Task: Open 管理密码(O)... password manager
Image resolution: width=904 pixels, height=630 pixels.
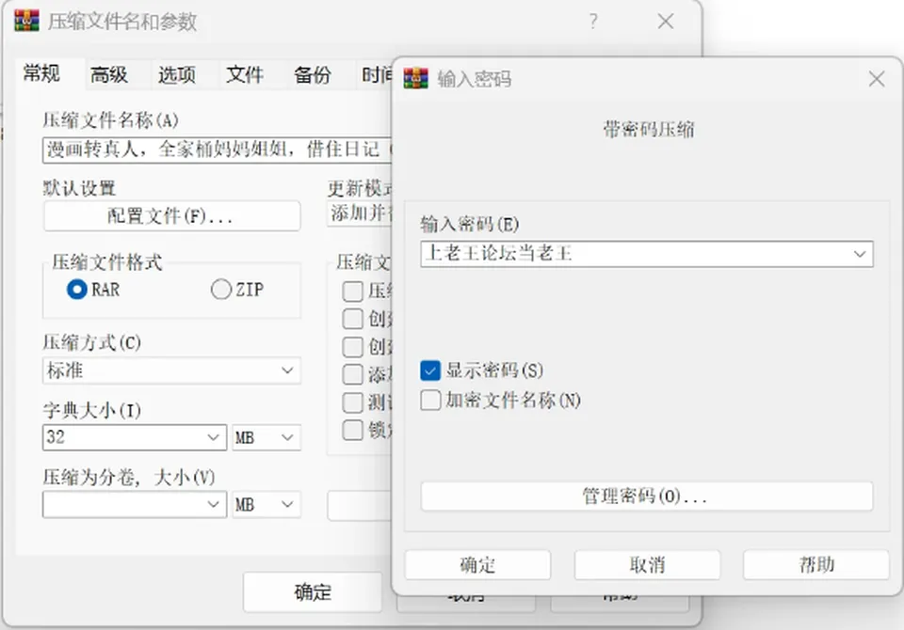Action: point(646,496)
